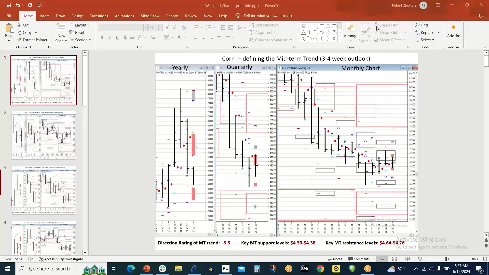Insert a Text Box shape
This screenshot has width=489, height=275.
click(303, 26)
